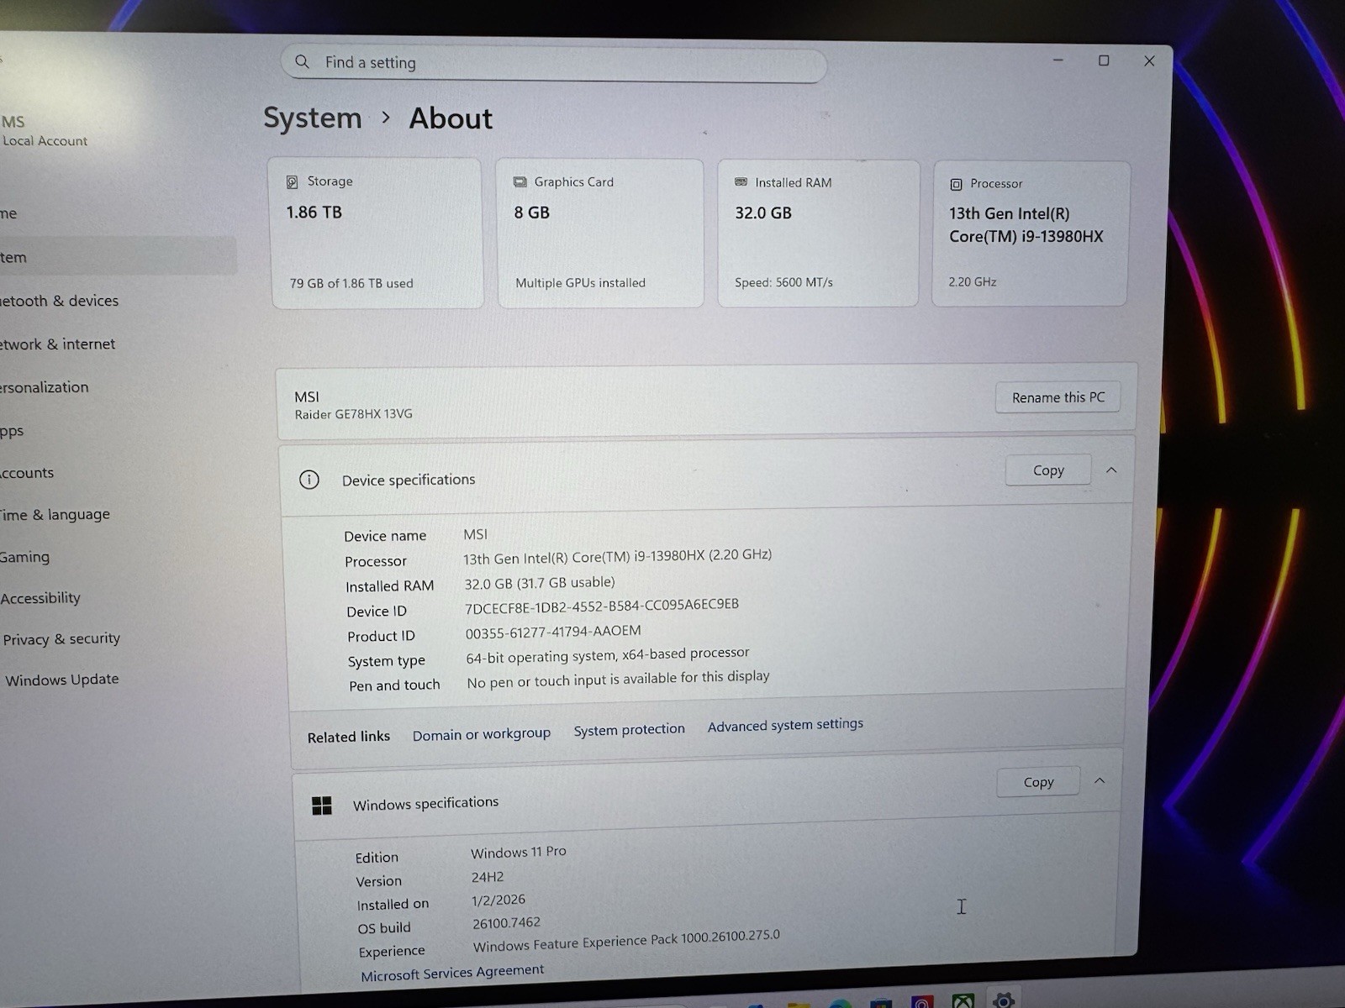Copy the Windows specifications
Image resolution: width=1345 pixels, height=1008 pixels.
pos(1038,782)
